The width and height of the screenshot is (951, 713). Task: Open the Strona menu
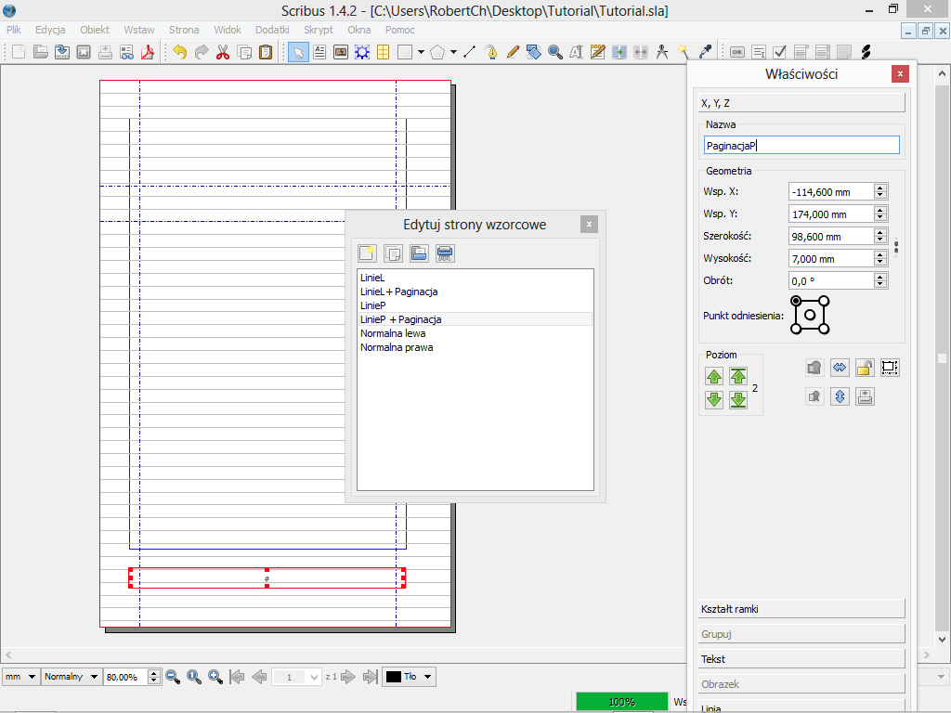click(x=184, y=30)
